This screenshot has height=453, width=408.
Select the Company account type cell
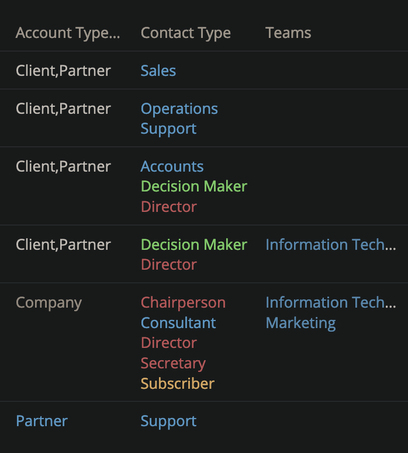49,302
